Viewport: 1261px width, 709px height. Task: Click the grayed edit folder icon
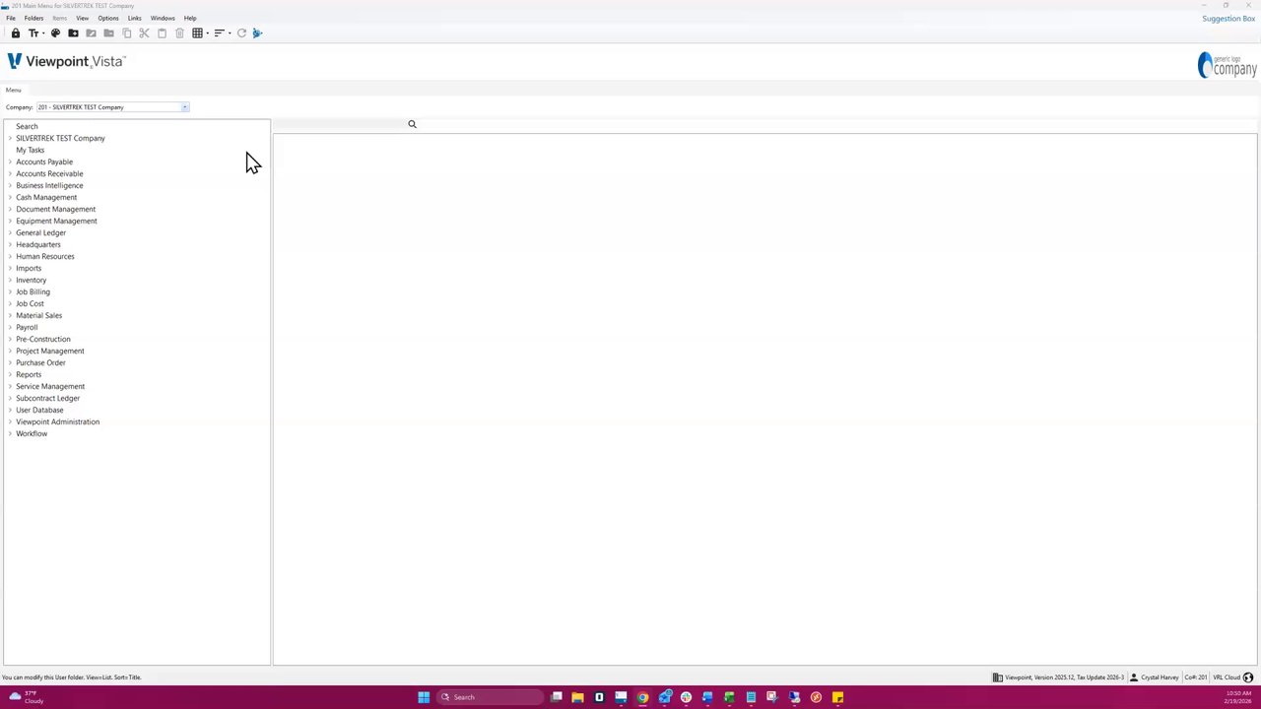pyautogui.click(x=91, y=33)
